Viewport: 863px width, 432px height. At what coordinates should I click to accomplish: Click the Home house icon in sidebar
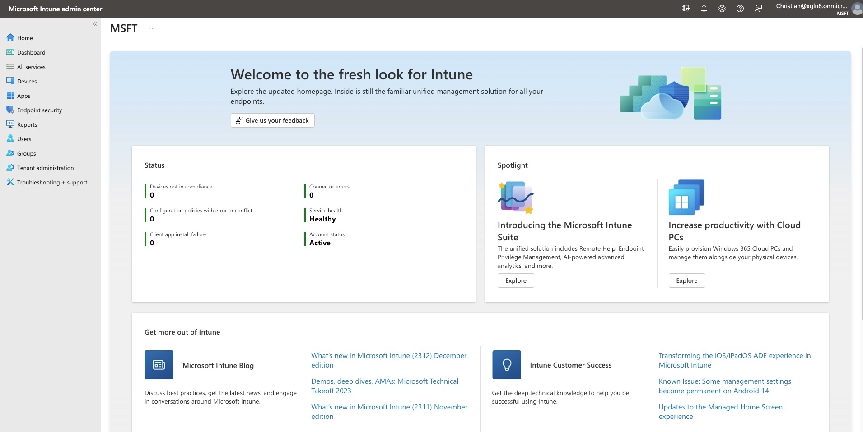pyautogui.click(x=10, y=38)
